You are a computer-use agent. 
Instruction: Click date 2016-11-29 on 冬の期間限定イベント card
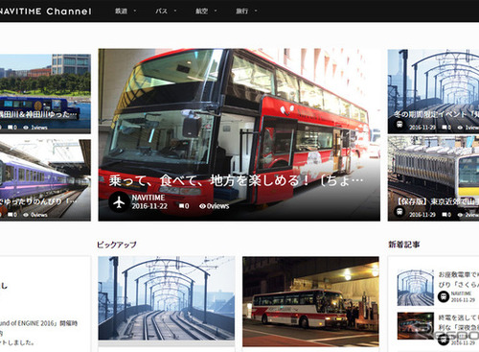[422, 128]
